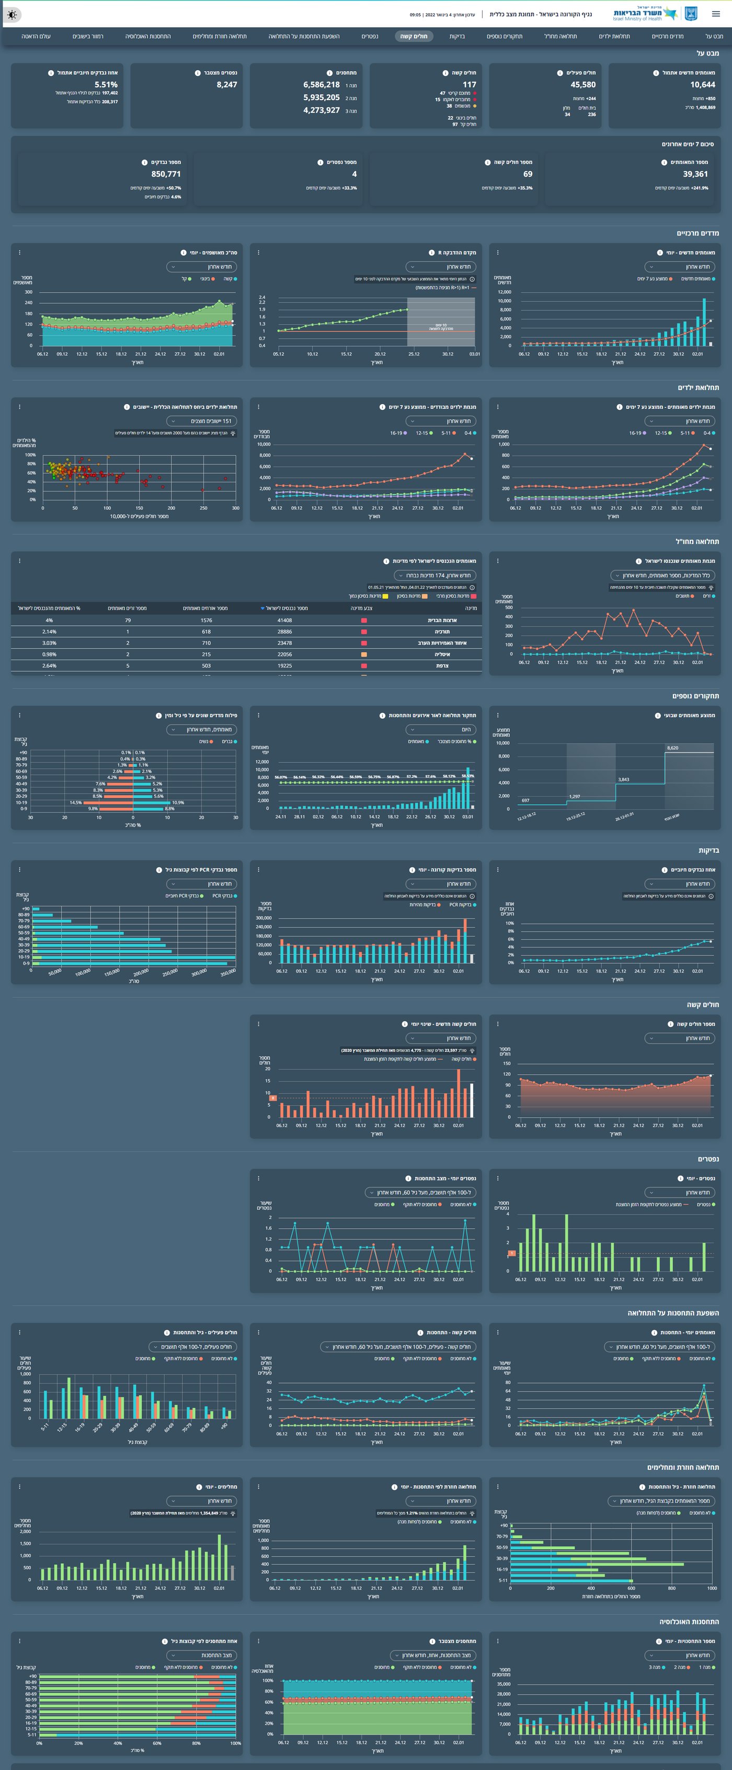Toggle the sun dark/light theme switch
Viewport: 732px width, 1770px height.
pos(13,15)
